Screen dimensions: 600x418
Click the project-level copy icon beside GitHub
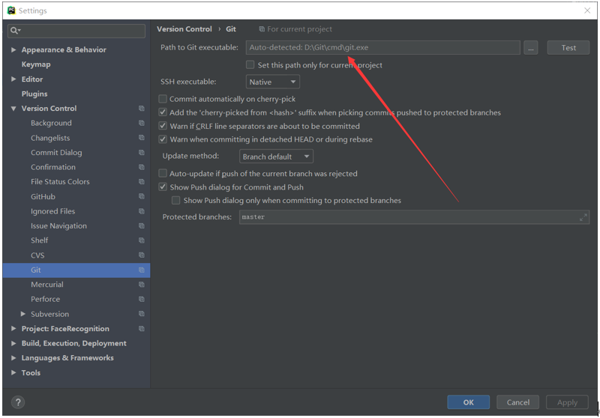(142, 196)
